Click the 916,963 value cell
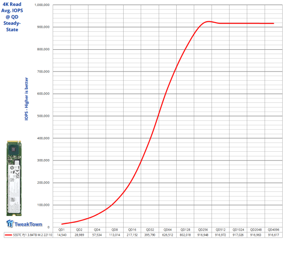Viewport: 286px width, 262px height. [256, 235]
